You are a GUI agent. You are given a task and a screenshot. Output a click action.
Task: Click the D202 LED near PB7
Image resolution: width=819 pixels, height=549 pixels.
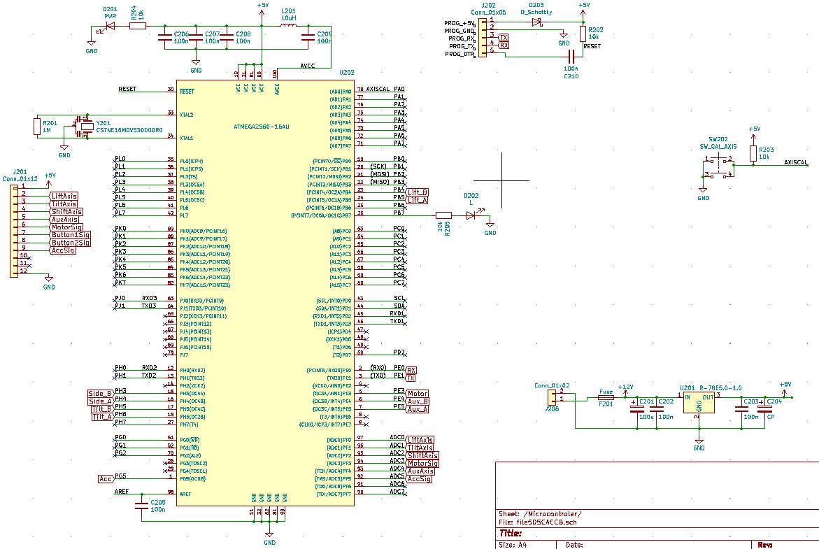point(471,215)
